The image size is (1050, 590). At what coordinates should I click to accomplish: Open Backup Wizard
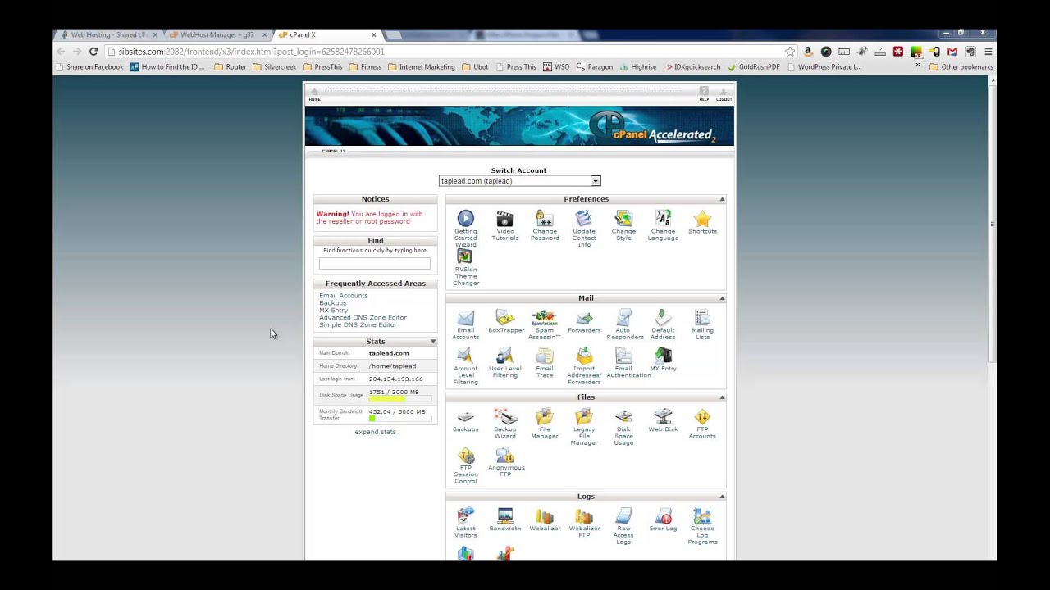point(504,417)
